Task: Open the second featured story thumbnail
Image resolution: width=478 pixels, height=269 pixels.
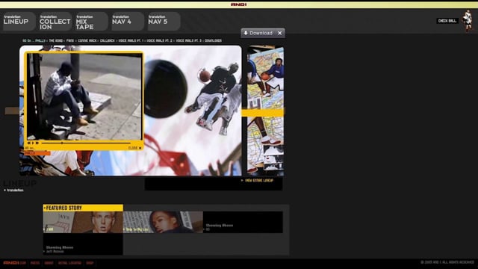Action: (163, 223)
